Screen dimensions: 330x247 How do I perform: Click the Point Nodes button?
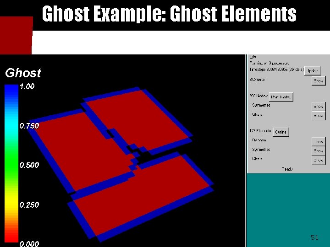281,97
